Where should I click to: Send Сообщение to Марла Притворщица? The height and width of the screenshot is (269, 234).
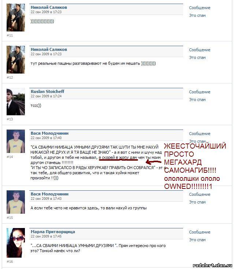coord(200,232)
